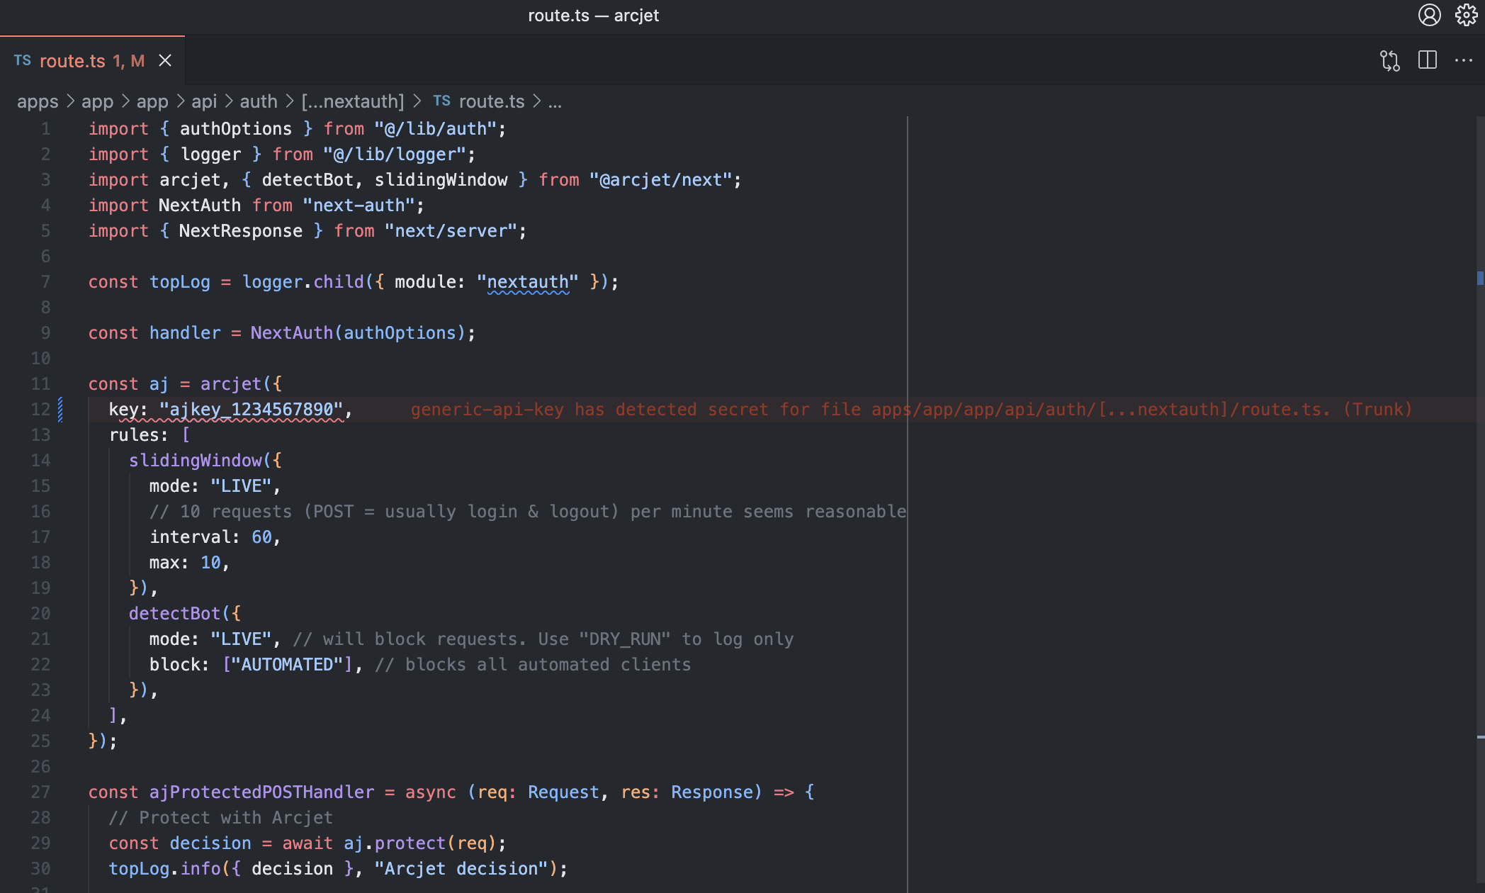Click the TS file icon on route.ts tab
The image size is (1485, 893).
[22, 60]
